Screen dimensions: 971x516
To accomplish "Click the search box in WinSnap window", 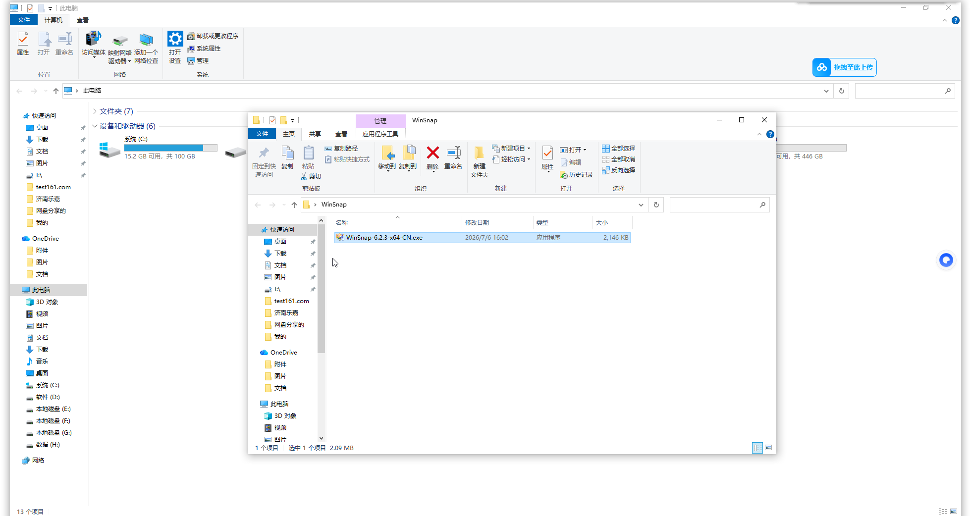I will [719, 205].
